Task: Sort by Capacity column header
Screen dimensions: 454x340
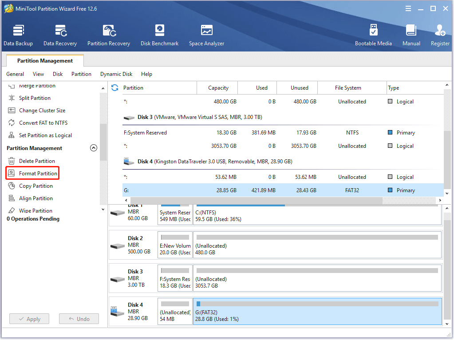Action: coord(218,88)
